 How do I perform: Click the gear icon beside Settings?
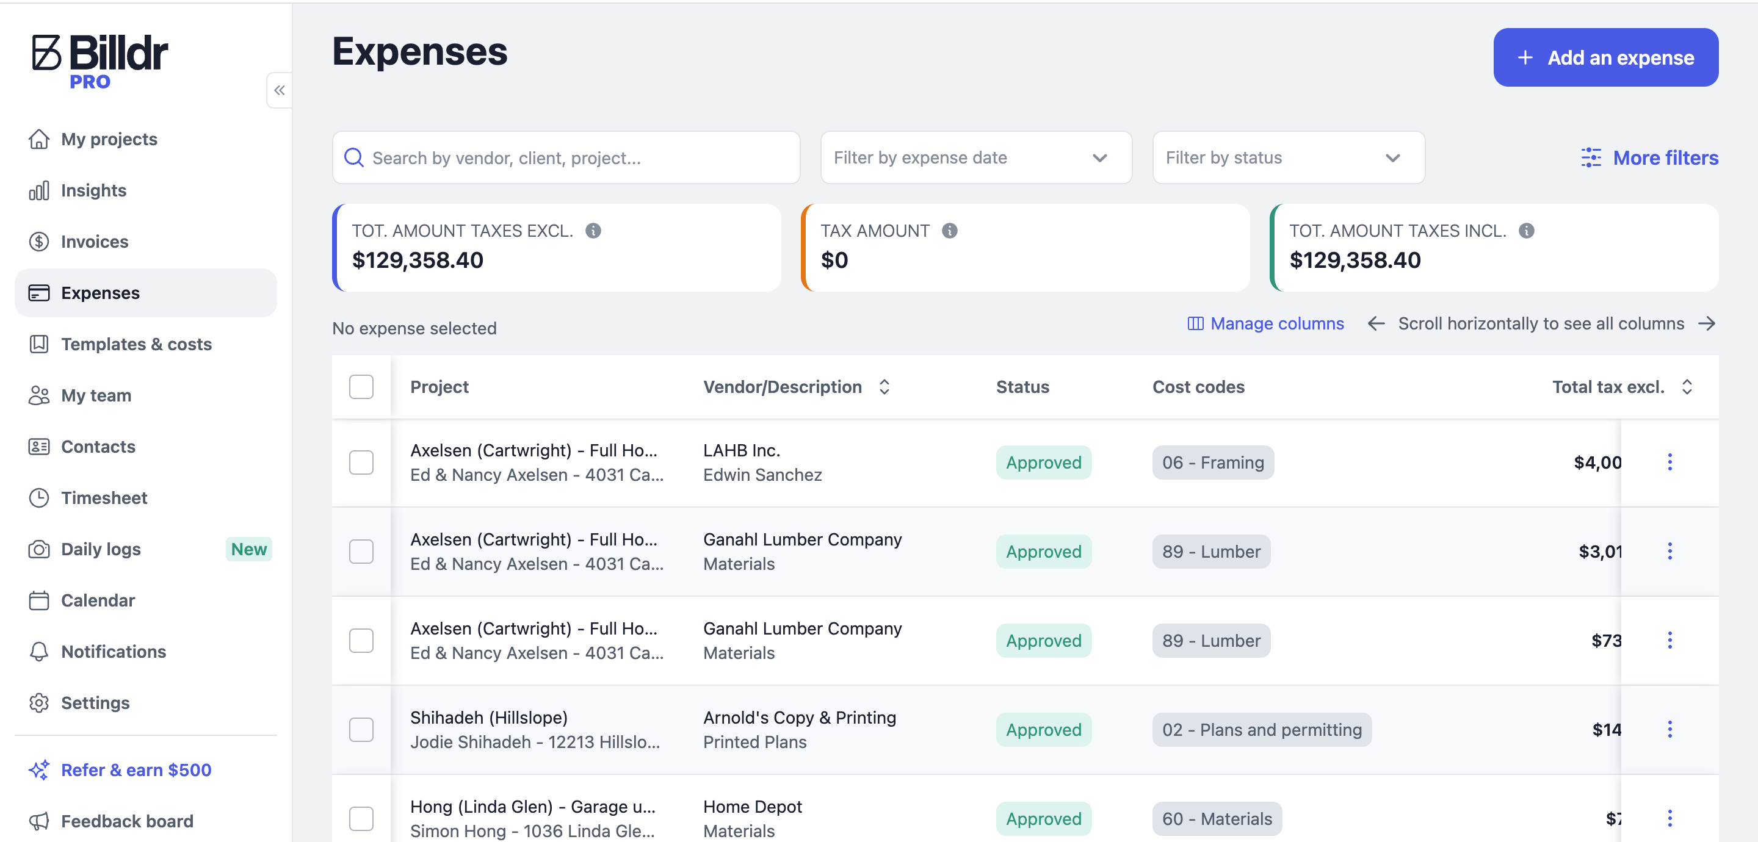pos(39,703)
